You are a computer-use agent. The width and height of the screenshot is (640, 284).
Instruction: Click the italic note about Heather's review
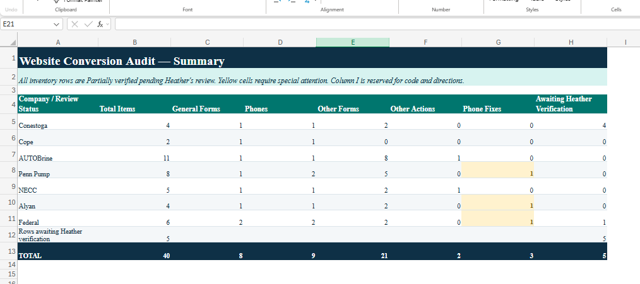click(x=312, y=77)
